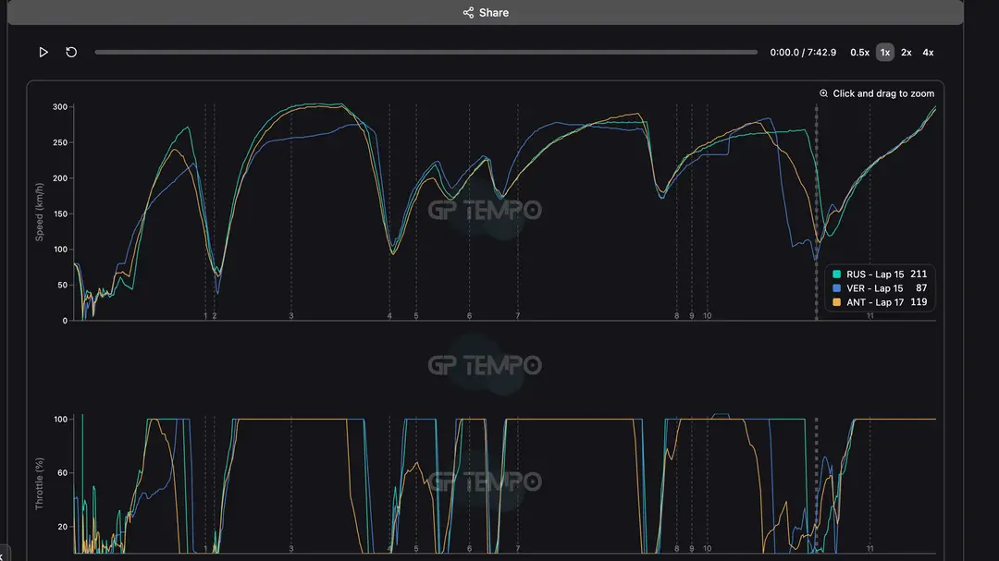Set playback speed to 0.5x
Viewport: 999px width, 561px height.
pyautogui.click(x=859, y=52)
